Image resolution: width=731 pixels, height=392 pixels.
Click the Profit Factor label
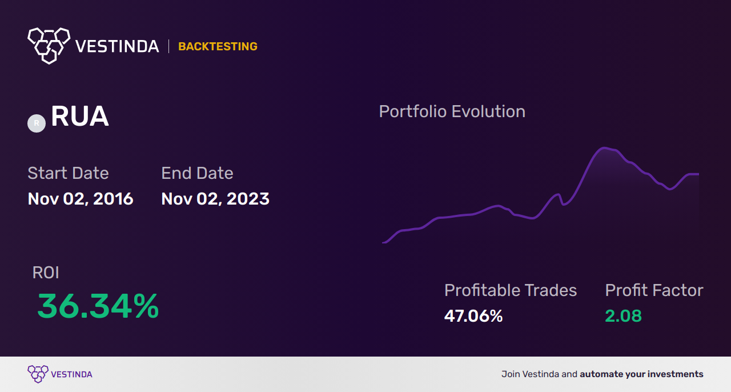click(x=654, y=290)
